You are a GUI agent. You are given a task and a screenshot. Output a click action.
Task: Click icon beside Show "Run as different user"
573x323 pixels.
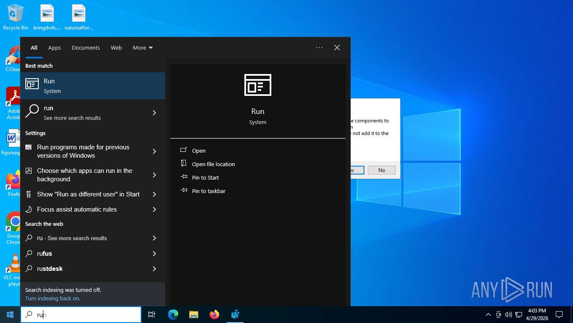coord(29,194)
